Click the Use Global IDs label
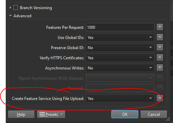This screenshot has height=123, width=173. click(71, 38)
